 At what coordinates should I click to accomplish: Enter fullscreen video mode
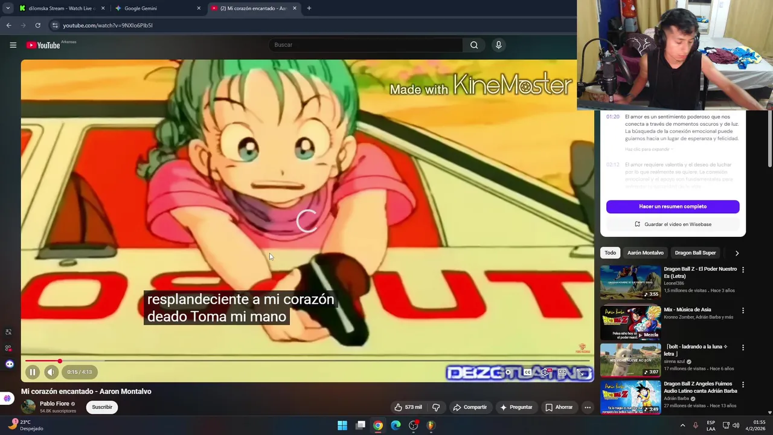(x=582, y=372)
